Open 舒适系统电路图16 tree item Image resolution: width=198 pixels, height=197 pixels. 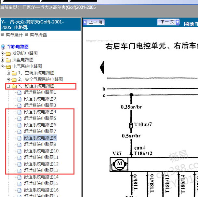(x=41, y=190)
